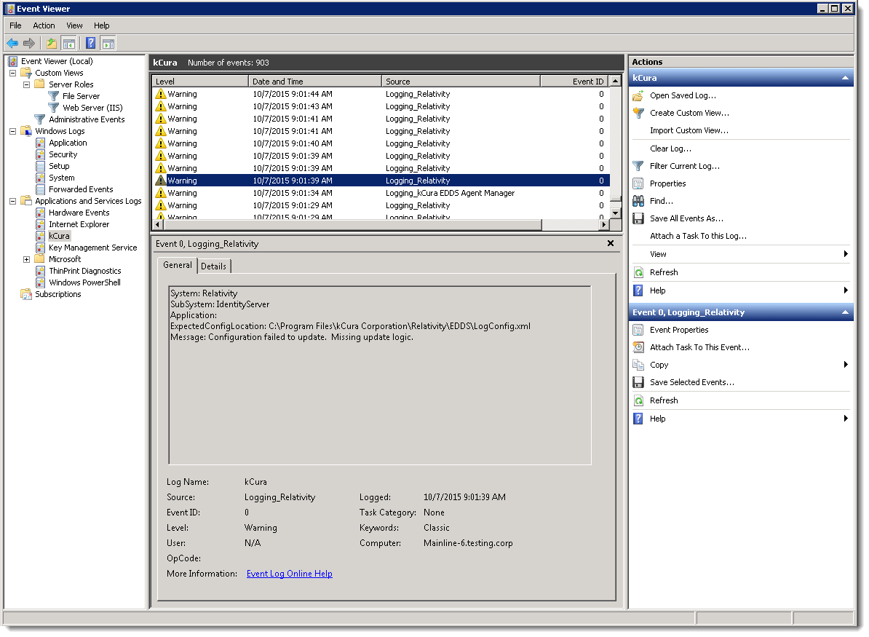Open the Event Log Online Help link

click(x=289, y=574)
